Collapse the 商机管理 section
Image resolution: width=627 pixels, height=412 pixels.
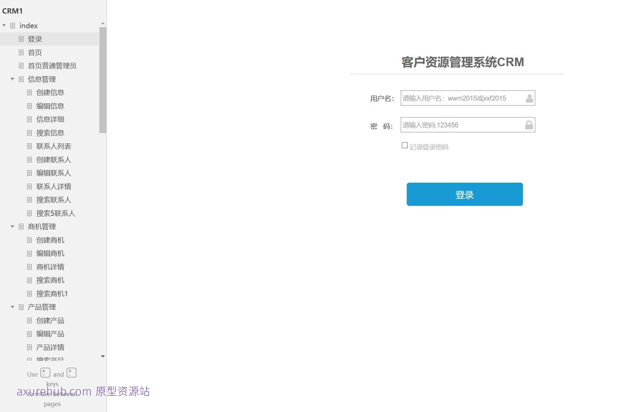(x=13, y=226)
